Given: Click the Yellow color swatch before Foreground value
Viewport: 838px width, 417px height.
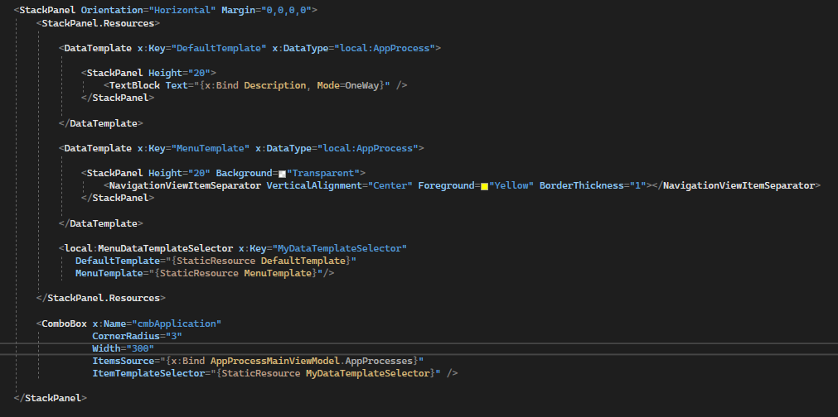Looking at the screenshot, I should 484,186.
